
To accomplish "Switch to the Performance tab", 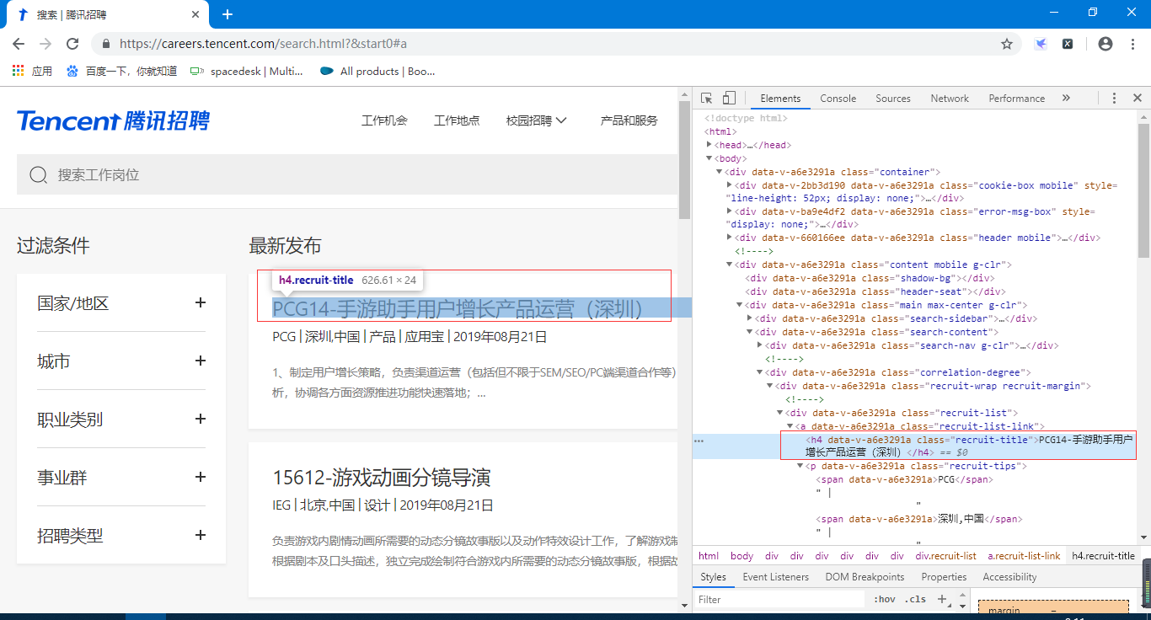I will click(x=1017, y=99).
